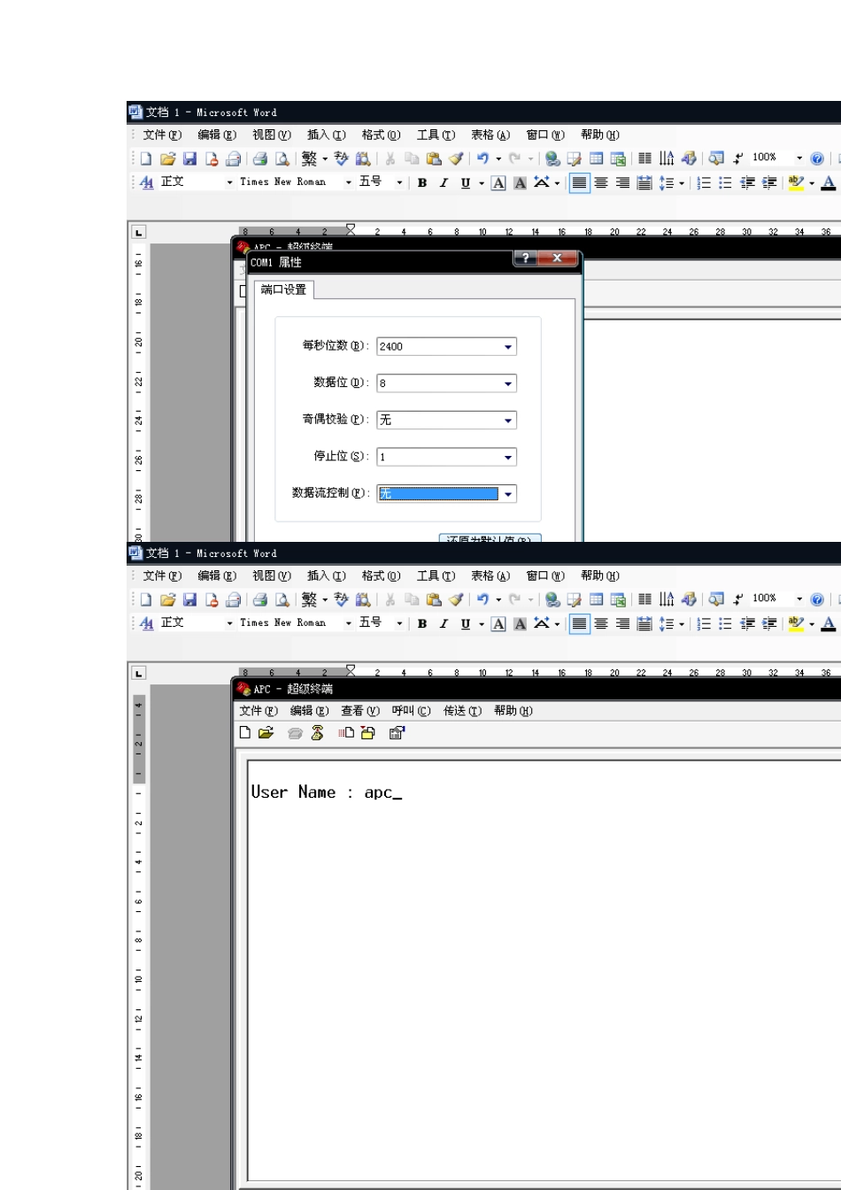
Task: Open the Properties icon in APC HyperTerminal toolbar
Action: (397, 733)
